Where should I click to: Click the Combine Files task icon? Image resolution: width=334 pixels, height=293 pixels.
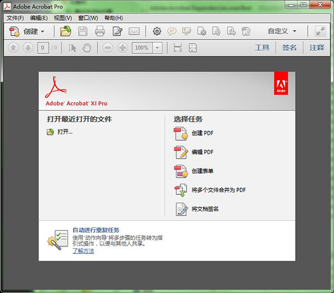181,190
